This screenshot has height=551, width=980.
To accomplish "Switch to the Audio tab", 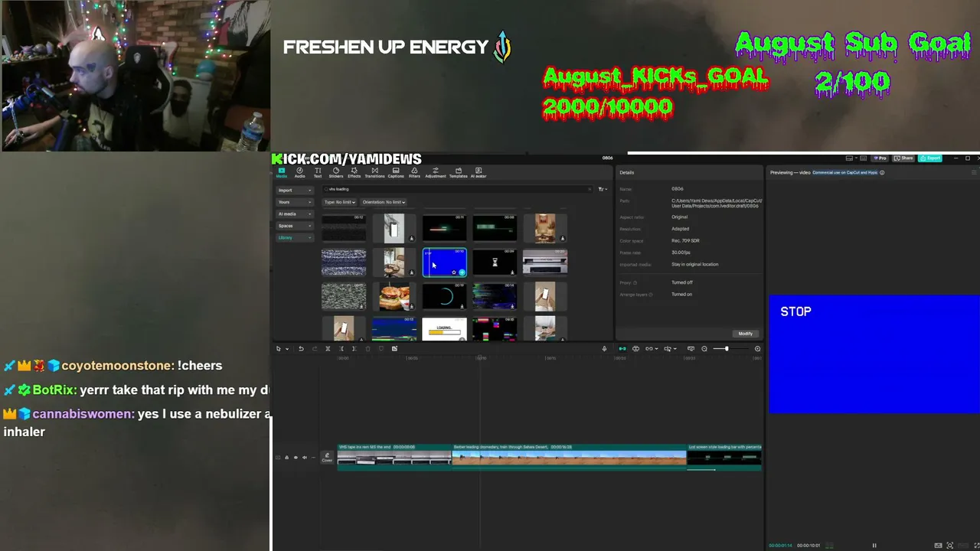I will pyautogui.click(x=299, y=173).
